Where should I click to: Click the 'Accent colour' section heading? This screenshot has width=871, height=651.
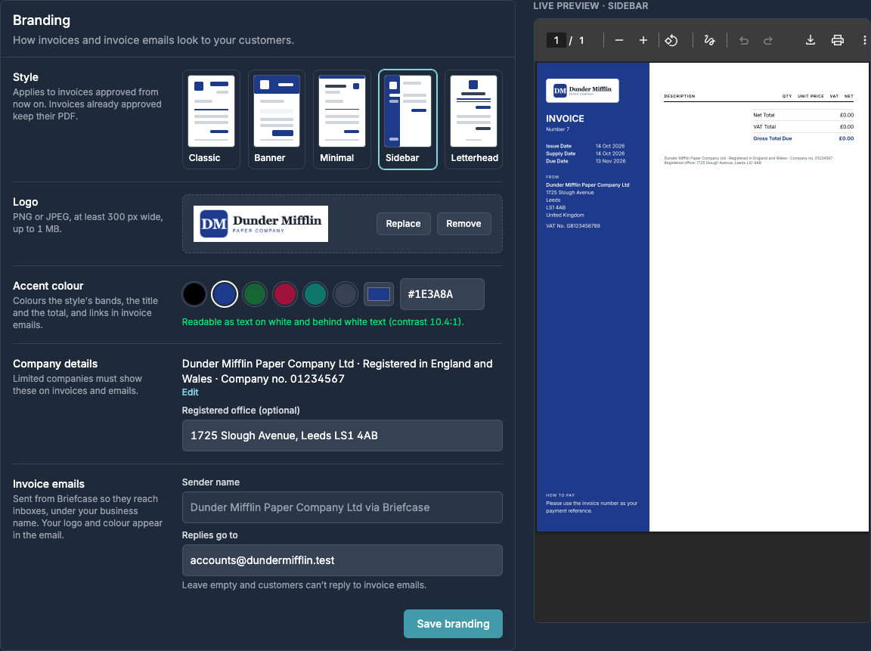(48, 286)
